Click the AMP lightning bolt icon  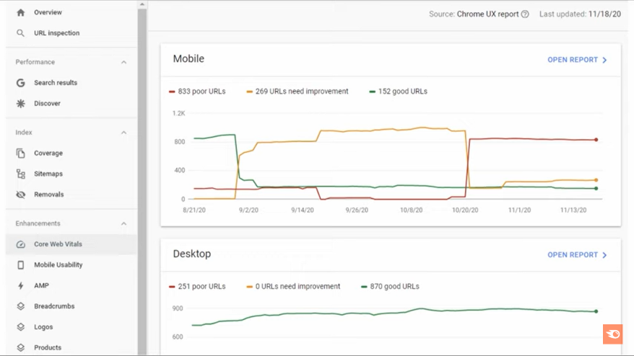point(20,286)
